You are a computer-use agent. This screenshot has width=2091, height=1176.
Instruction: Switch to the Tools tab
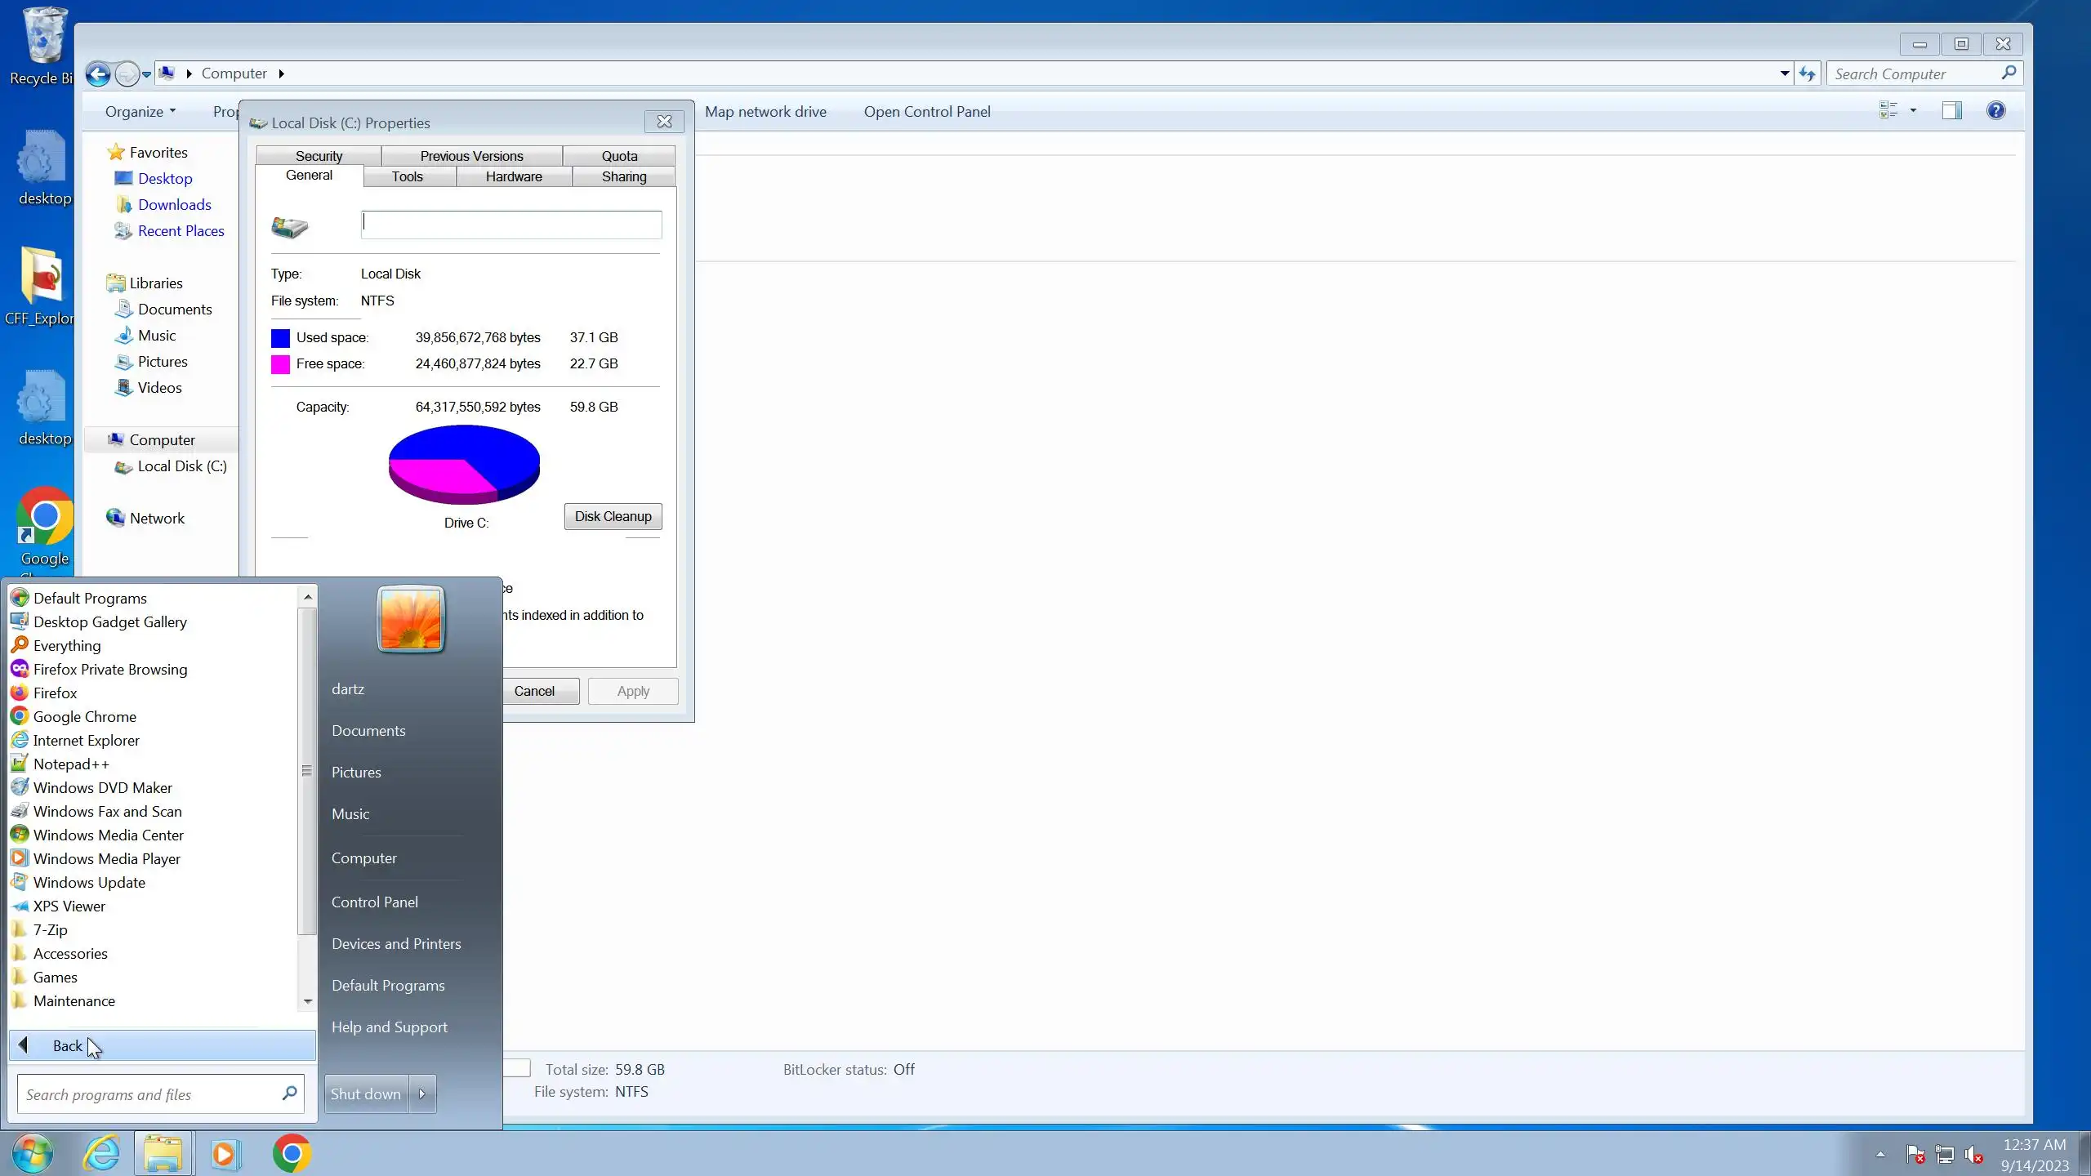coord(407,177)
